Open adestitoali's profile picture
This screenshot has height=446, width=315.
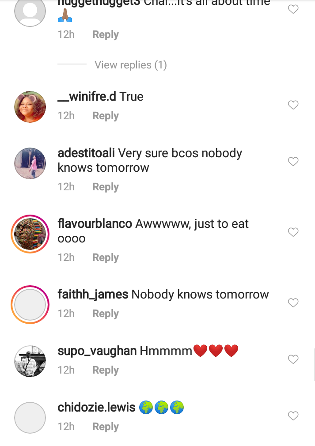tap(30, 163)
